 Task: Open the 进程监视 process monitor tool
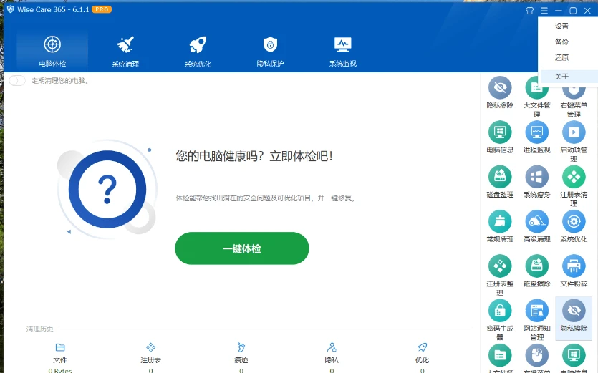pyautogui.click(x=536, y=132)
